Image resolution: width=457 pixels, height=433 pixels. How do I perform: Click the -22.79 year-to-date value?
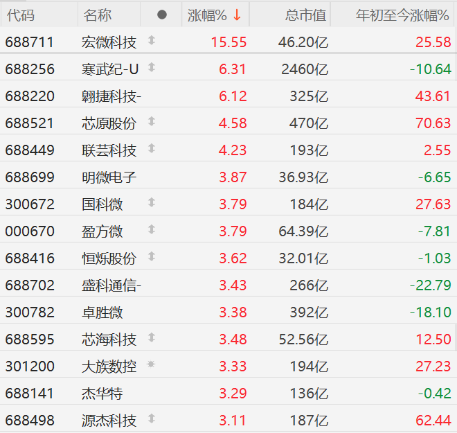click(430, 285)
